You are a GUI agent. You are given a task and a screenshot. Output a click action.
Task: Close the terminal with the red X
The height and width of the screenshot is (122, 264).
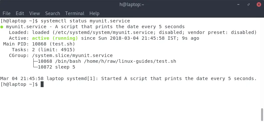(x=259, y=4)
